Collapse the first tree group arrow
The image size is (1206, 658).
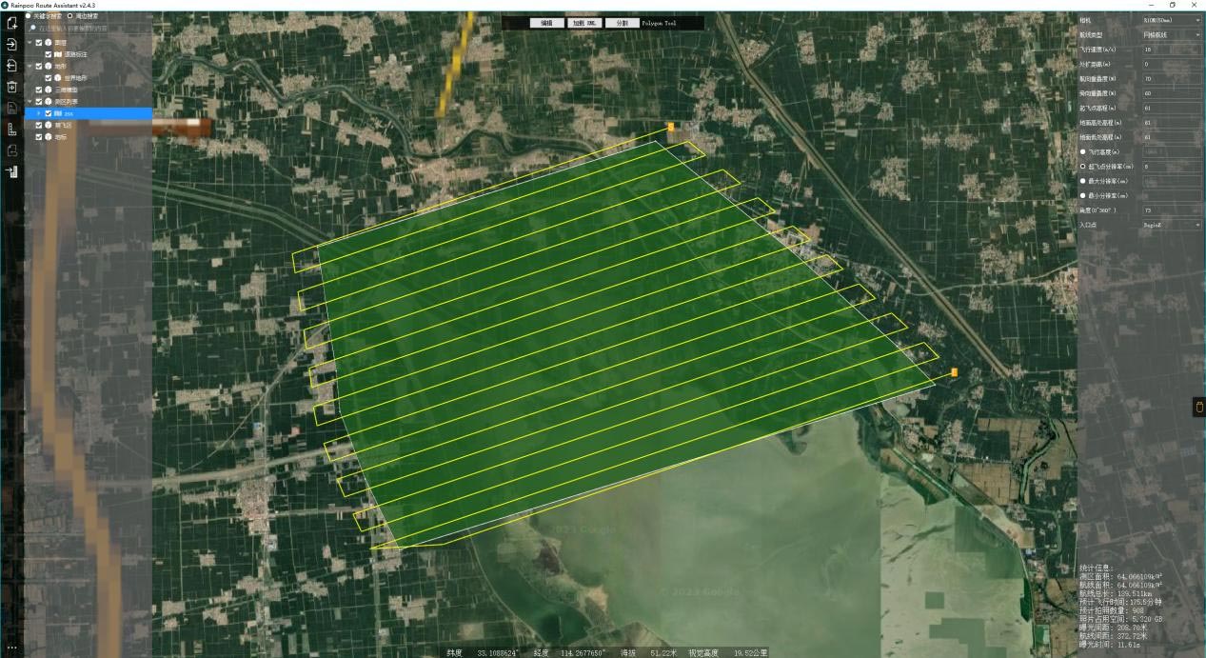[x=30, y=43]
